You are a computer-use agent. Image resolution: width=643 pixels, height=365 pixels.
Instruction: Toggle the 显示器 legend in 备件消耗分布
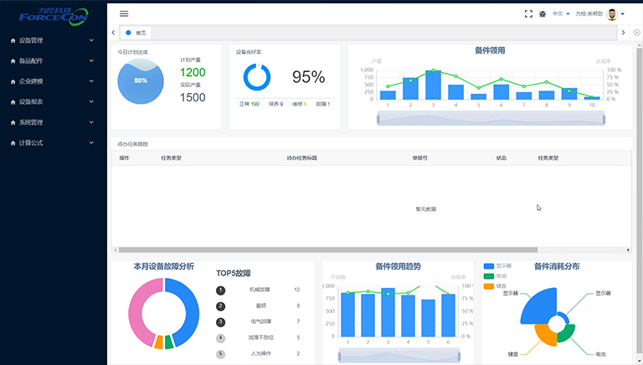point(495,266)
